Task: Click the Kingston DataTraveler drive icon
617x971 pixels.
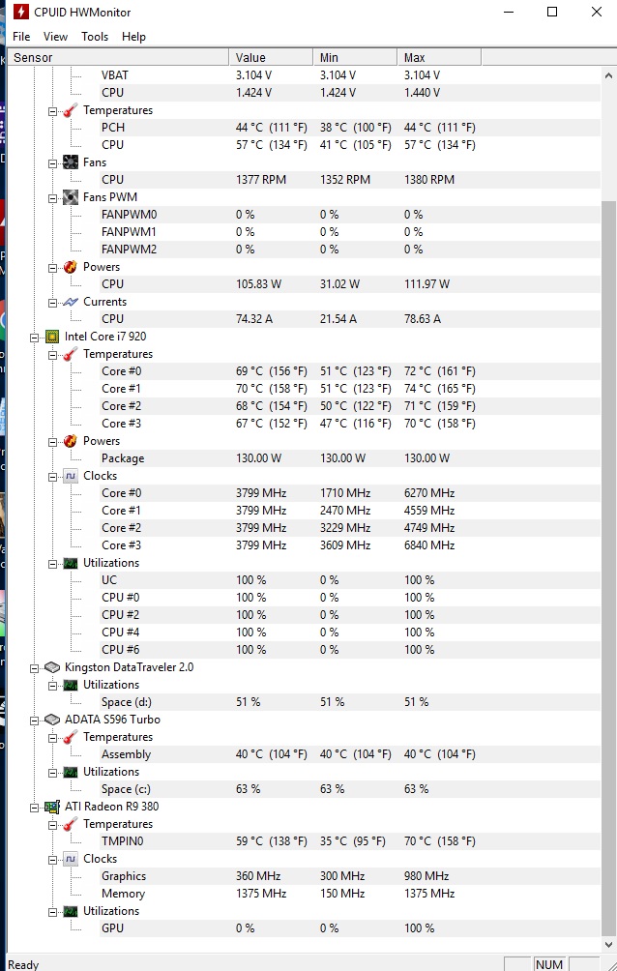Action: coord(52,667)
